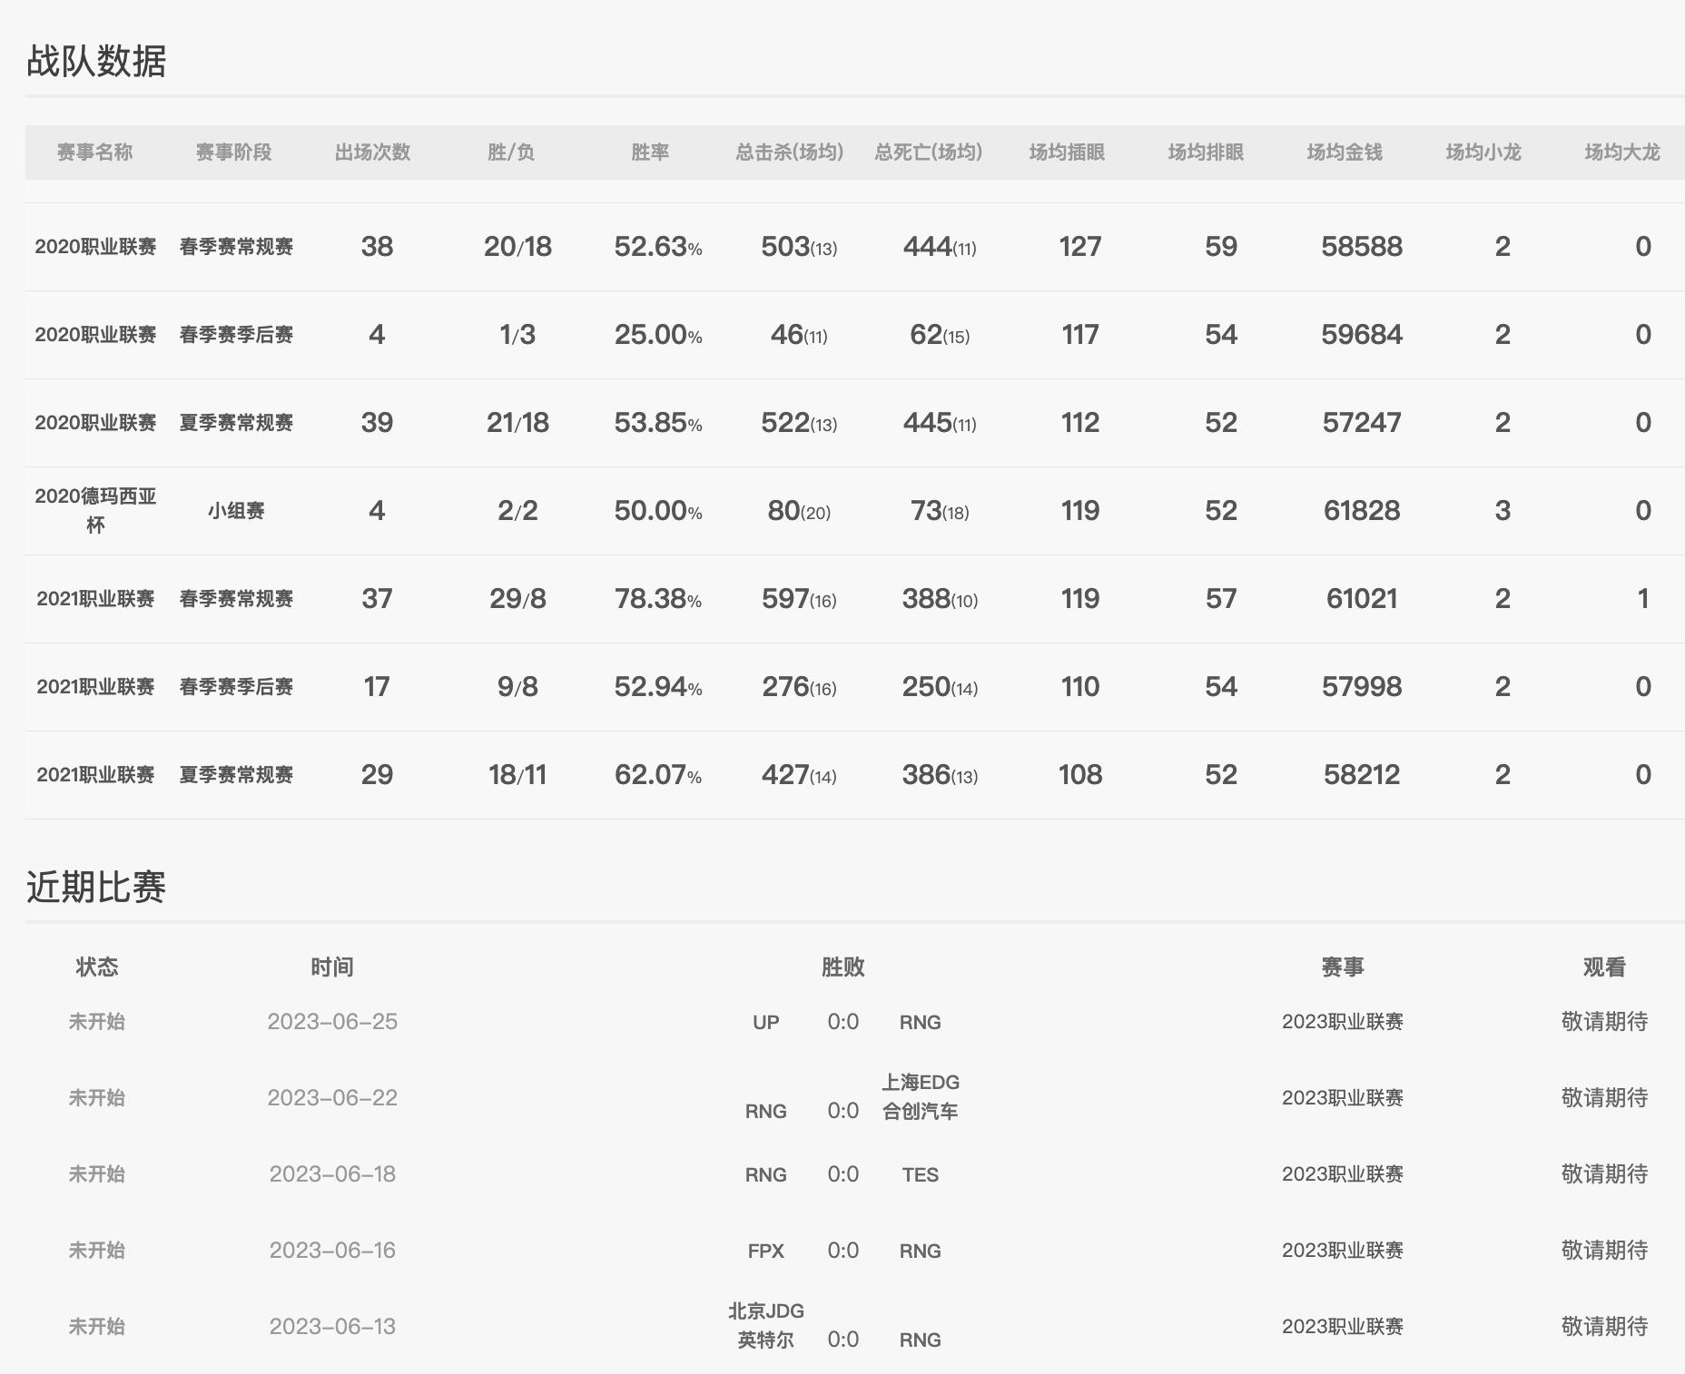Click the 2023-06-25 match date
This screenshot has height=1374, width=1685.
click(x=333, y=1022)
